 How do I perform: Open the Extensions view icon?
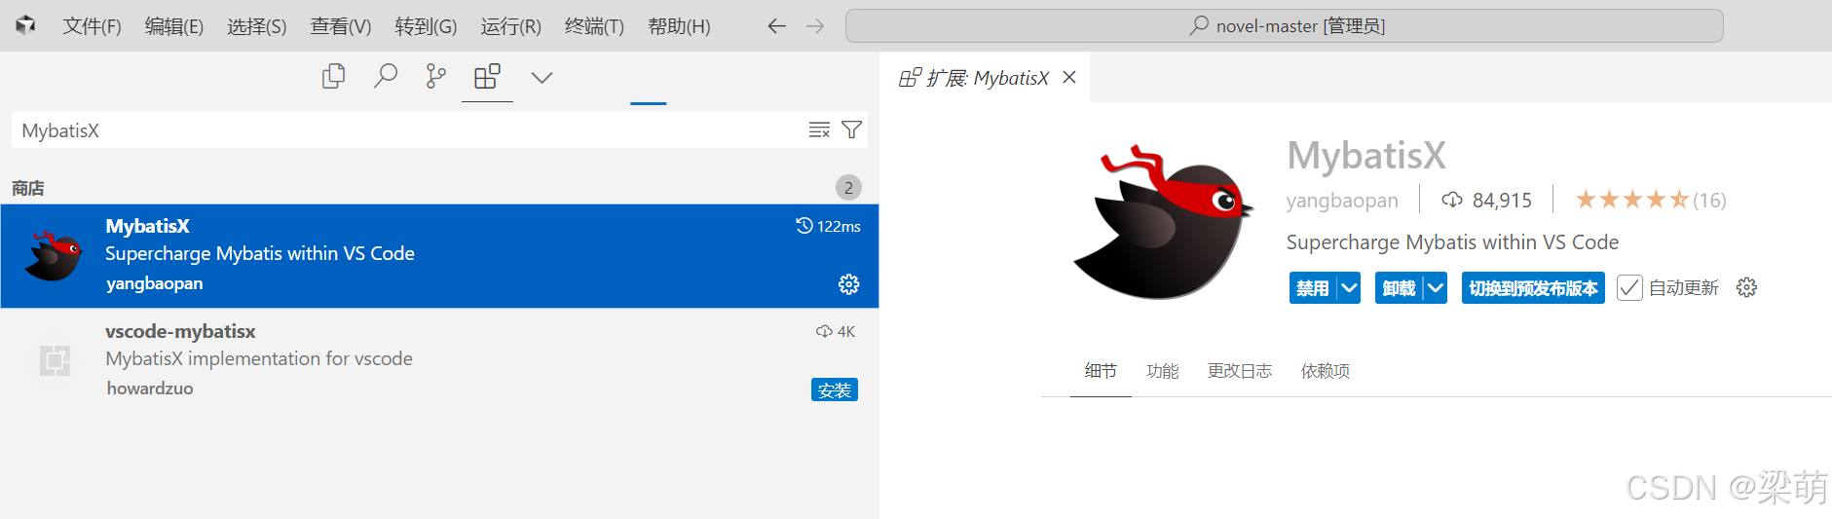(x=487, y=77)
